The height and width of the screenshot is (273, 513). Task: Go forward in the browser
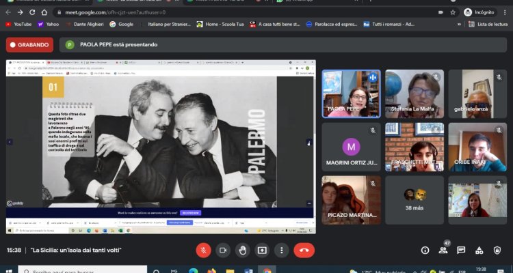click(x=21, y=12)
